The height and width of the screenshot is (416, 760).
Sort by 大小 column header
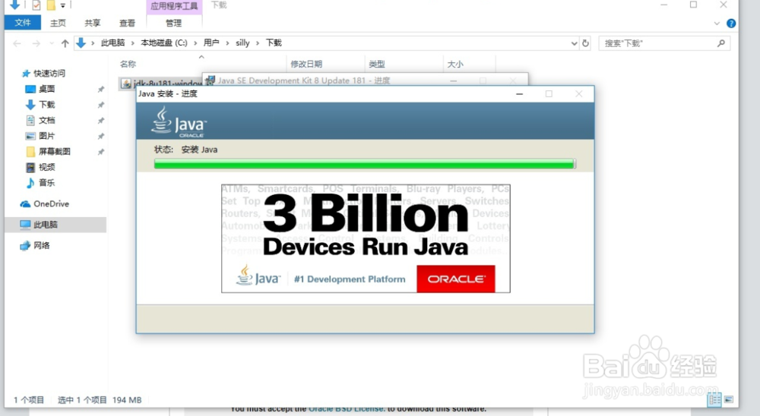click(x=454, y=64)
